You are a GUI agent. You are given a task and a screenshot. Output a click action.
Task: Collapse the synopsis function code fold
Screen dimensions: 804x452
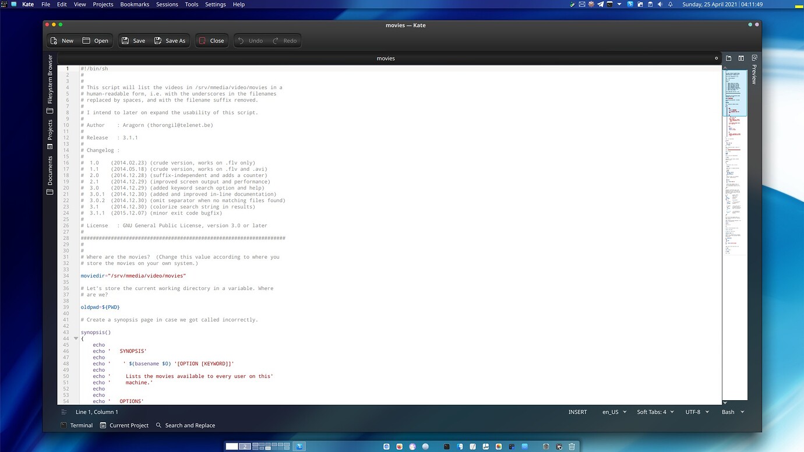(76, 338)
